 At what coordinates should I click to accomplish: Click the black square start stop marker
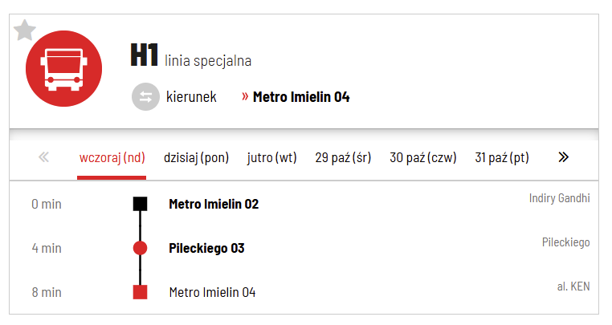click(x=140, y=204)
